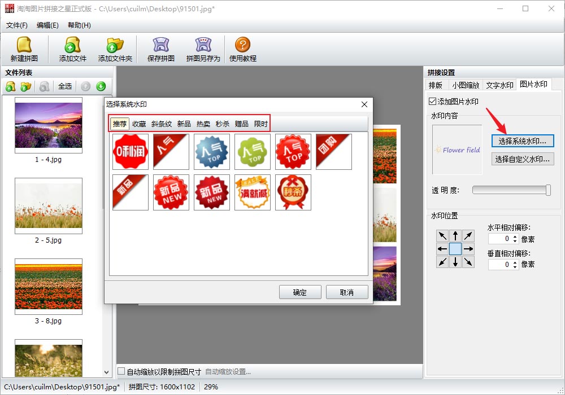Click the 添加文件夹 toolbar icon

[x=115, y=49]
